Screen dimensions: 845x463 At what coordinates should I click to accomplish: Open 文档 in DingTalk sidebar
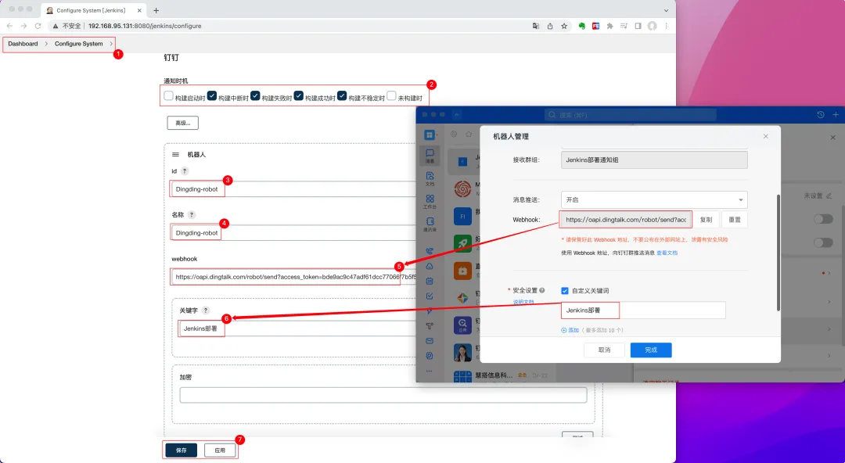click(430, 178)
